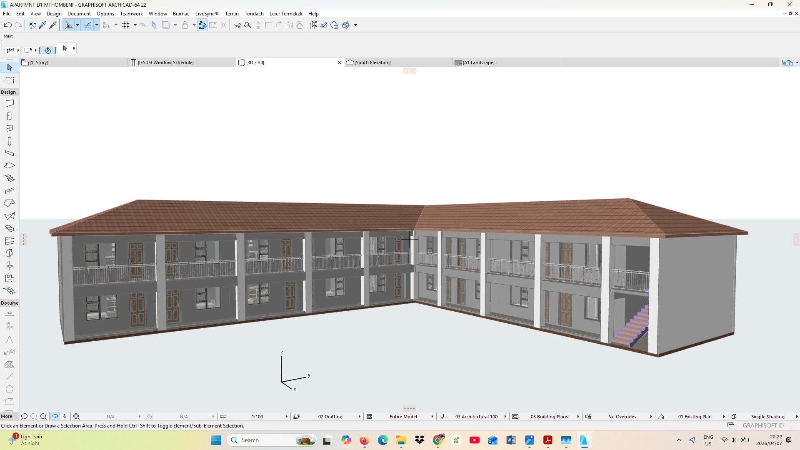Viewport: 800px width, 450px height.
Task: Toggle the Orbit mode button
Action: point(55,416)
